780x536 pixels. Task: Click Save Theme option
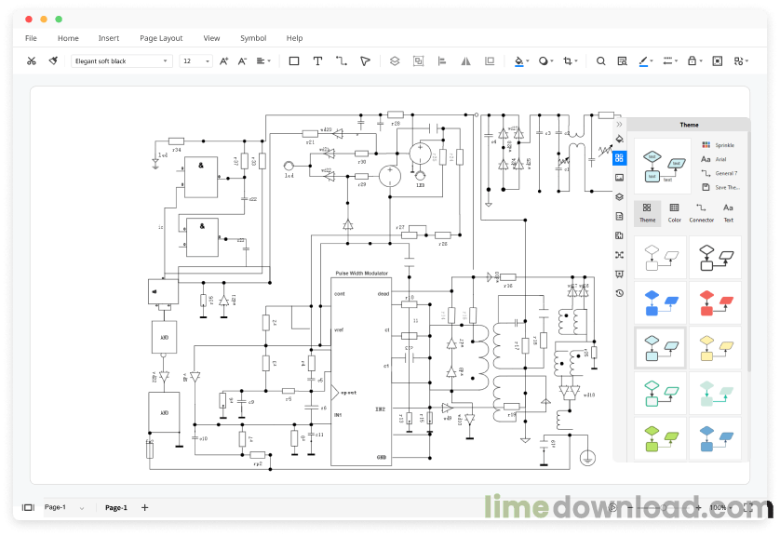(x=721, y=187)
